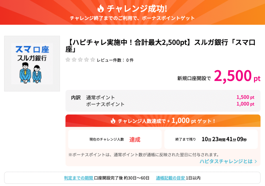Click the スマ口座 スルガ銀行 thumbnail image
Screen dimensions: 265x186
pos(32,64)
